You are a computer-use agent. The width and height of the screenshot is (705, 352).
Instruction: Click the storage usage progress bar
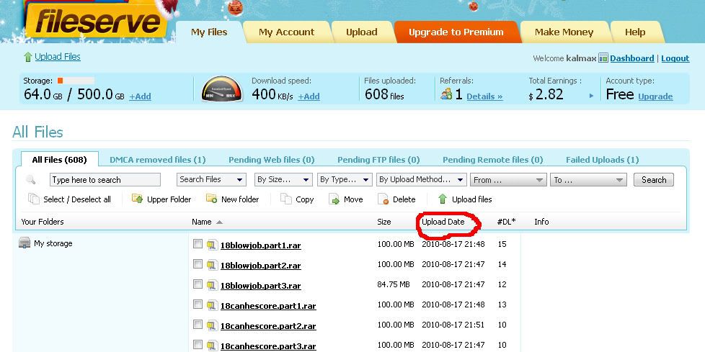coord(76,81)
